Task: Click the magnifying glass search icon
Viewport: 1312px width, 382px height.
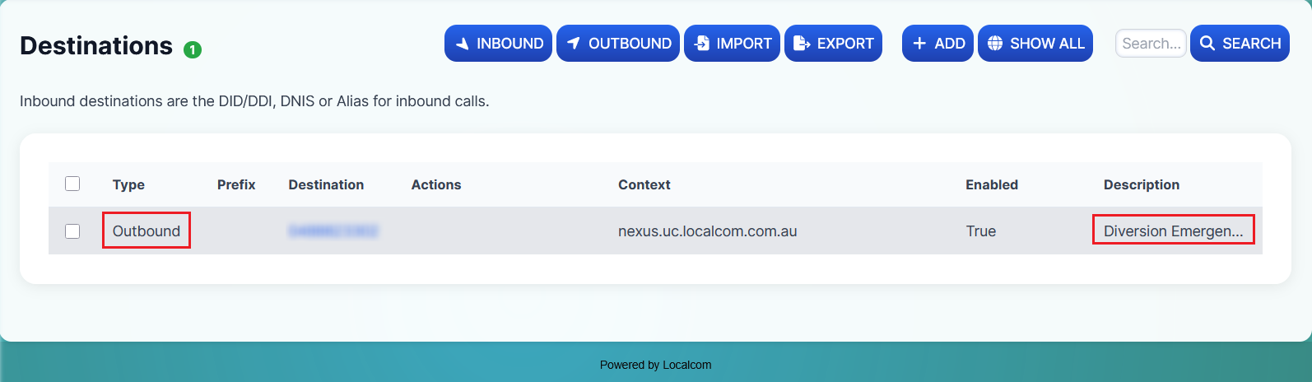Action: tap(1207, 44)
